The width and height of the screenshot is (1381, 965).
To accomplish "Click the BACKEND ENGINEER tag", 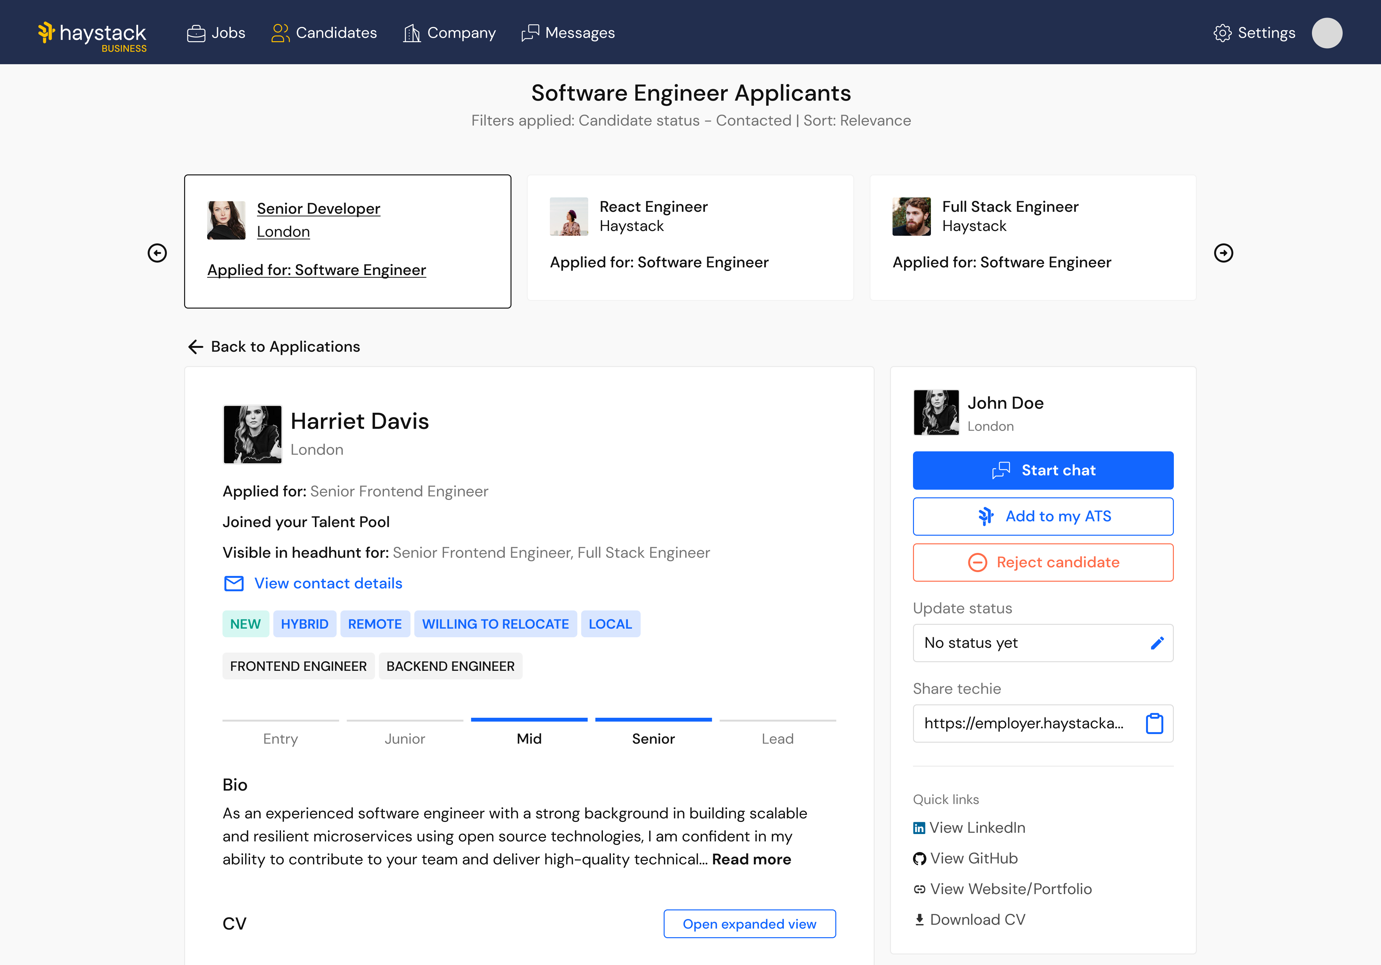I will 450,666.
